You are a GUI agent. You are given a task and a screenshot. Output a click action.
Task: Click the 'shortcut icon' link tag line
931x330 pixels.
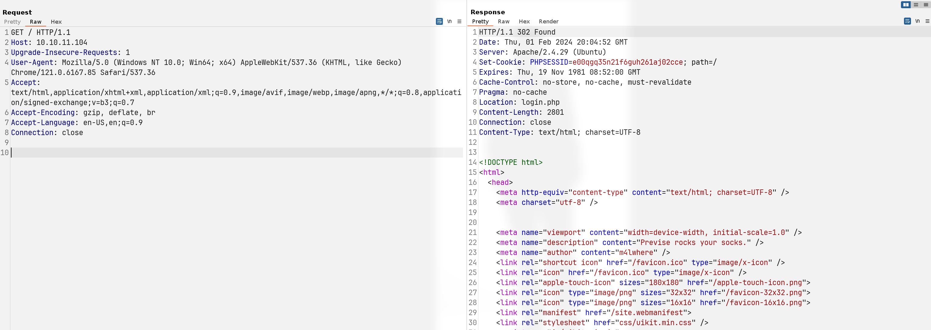[x=640, y=262]
